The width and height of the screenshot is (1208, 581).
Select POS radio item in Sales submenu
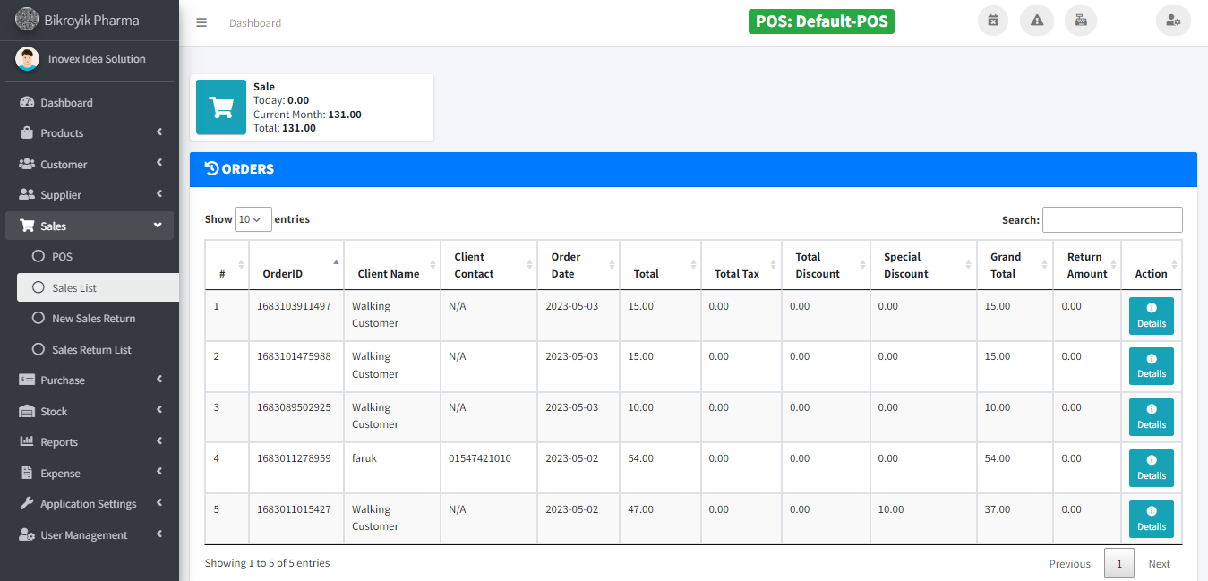coord(62,257)
